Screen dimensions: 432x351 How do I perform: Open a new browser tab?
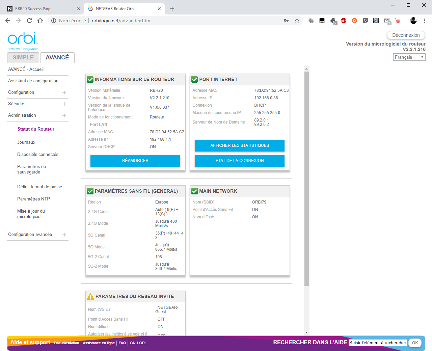pyautogui.click(x=172, y=9)
